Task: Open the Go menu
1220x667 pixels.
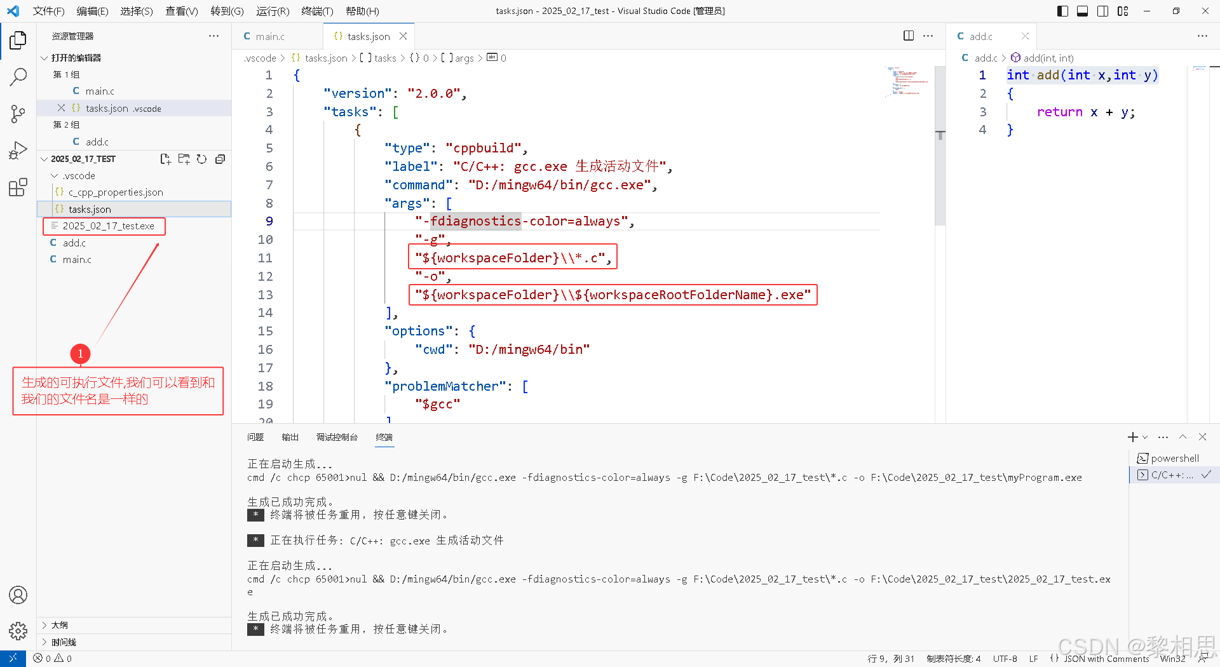Action: [227, 11]
